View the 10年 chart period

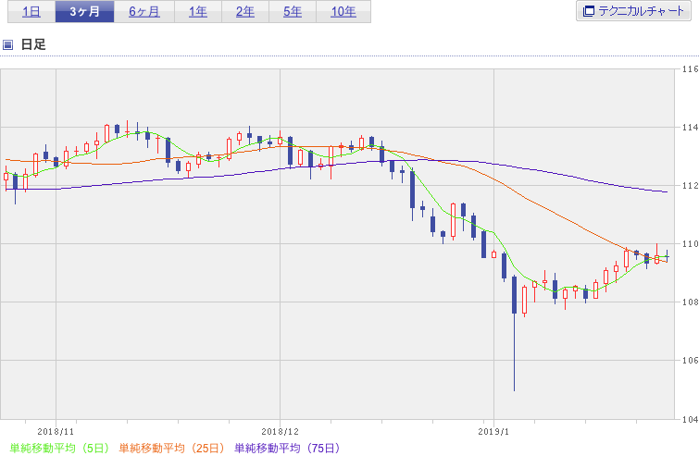tap(343, 12)
